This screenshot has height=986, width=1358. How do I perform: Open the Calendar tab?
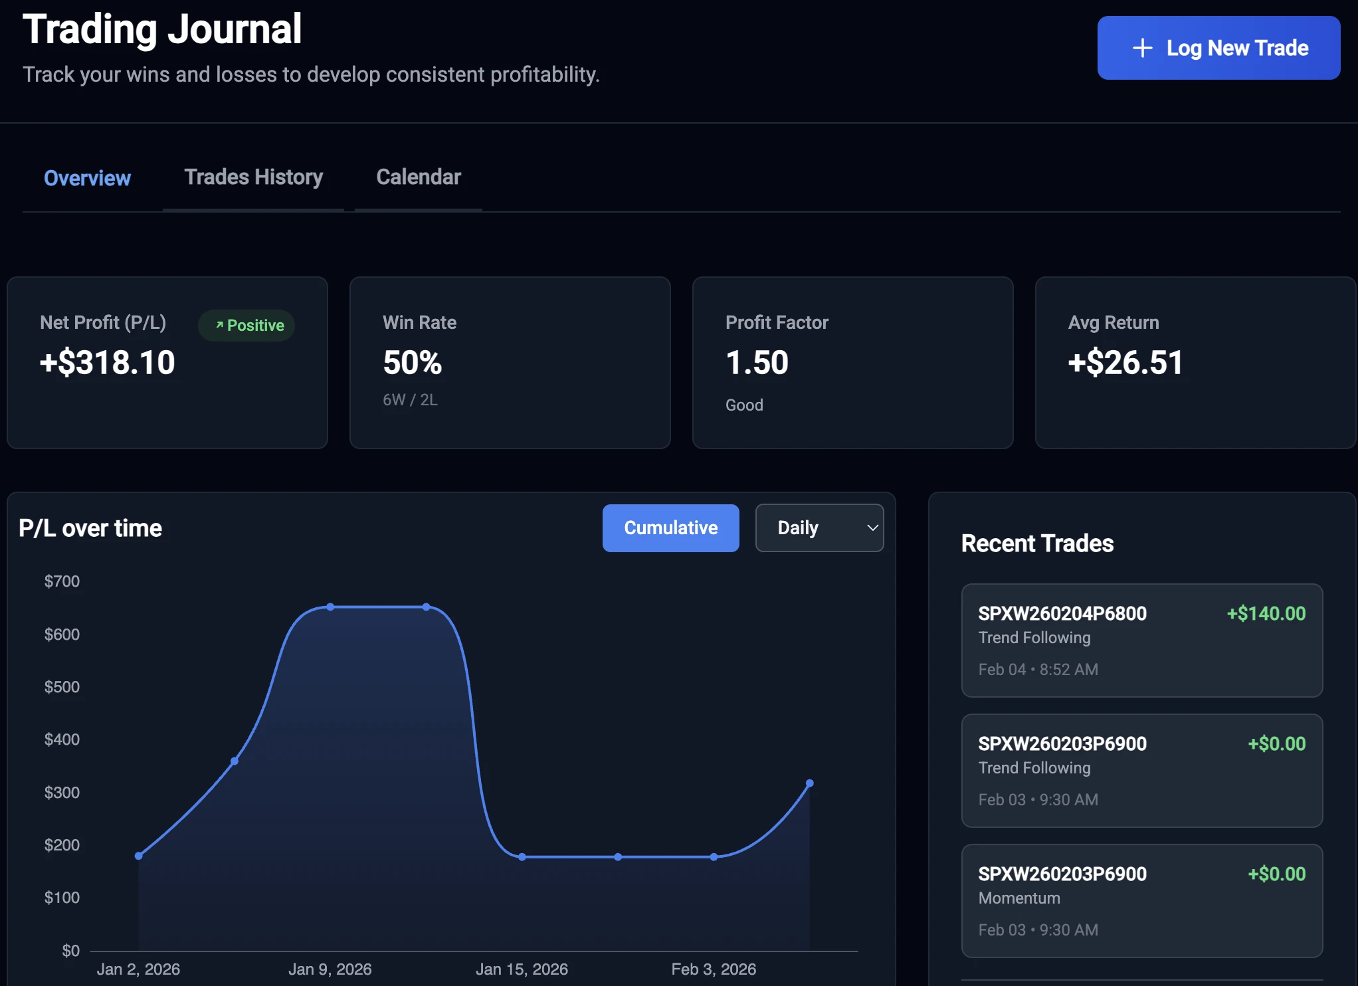click(x=418, y=177)
